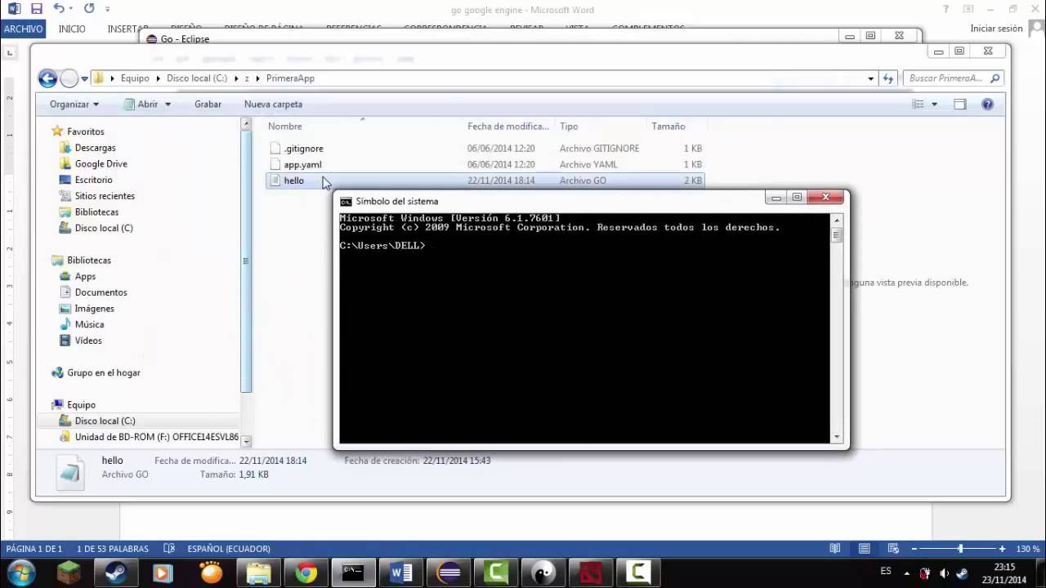Toggle the preview pane icon in Explorer
Image resolution: width=1046 pixels, height=588 pixels.
point(960,105)
